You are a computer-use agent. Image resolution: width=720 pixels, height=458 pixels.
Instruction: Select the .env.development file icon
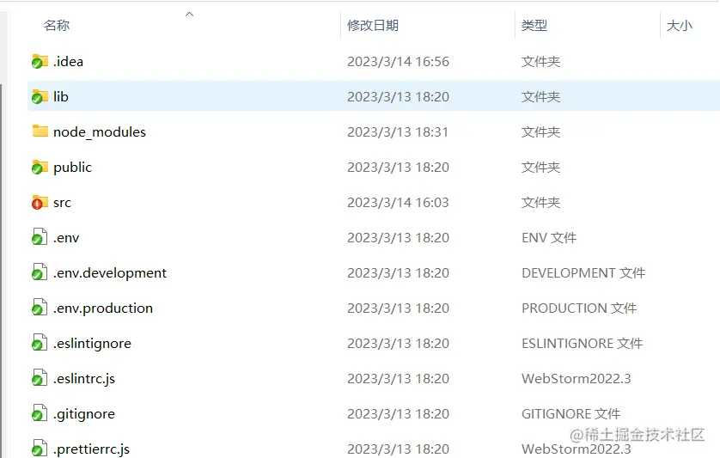point(39,272)
